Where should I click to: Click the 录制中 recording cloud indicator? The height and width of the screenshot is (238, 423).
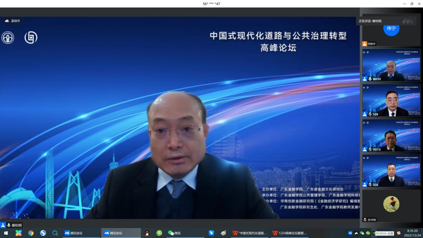pos(12,21)
